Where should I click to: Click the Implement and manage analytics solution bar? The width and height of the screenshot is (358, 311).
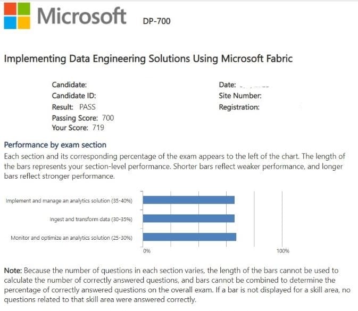pos(189,200)
